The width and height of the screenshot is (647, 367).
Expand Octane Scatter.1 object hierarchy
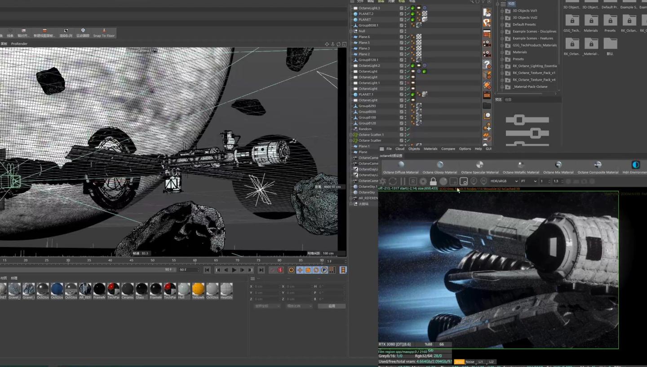click(351, 135)
